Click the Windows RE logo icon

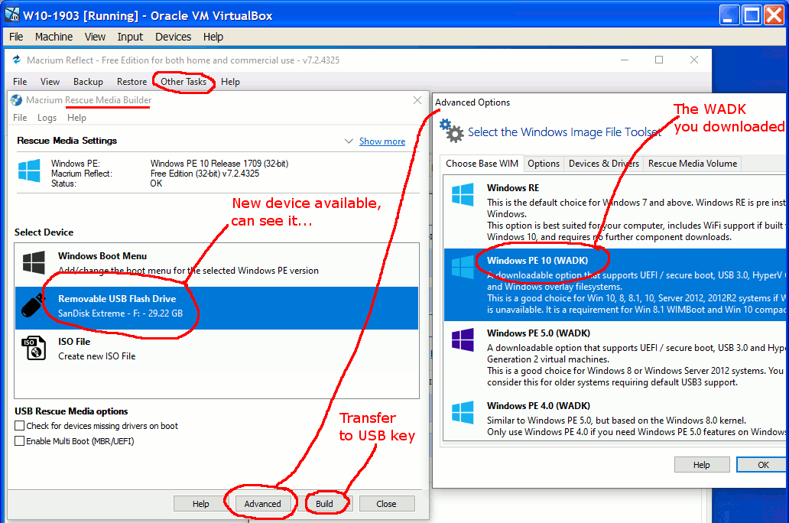(x=463, y=194)
